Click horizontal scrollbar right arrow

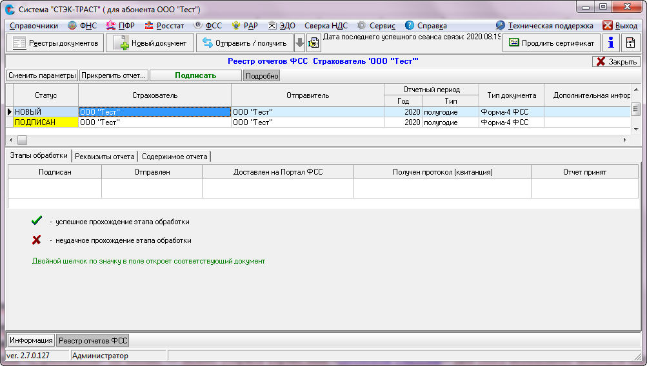coord(625,140)
